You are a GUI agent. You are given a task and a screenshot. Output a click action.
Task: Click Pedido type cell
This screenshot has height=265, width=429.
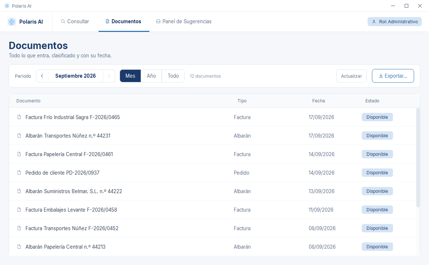pyautogui.click(x=242, y=173)
